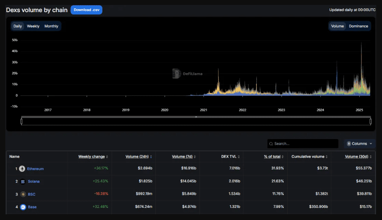Click Solana share 21.63%
The width and height of the screenshot is (382, 220).
[277, 181]
